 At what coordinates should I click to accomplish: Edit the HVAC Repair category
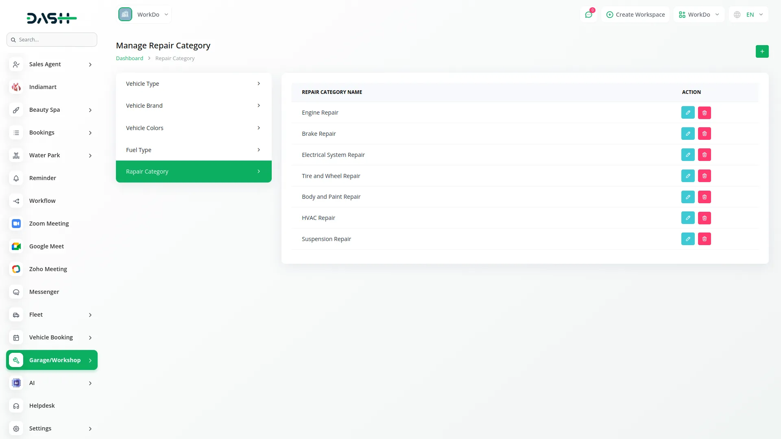pos(688,218)
